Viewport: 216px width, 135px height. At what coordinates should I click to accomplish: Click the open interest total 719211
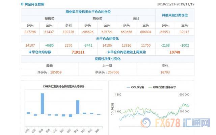click(78, 52)
